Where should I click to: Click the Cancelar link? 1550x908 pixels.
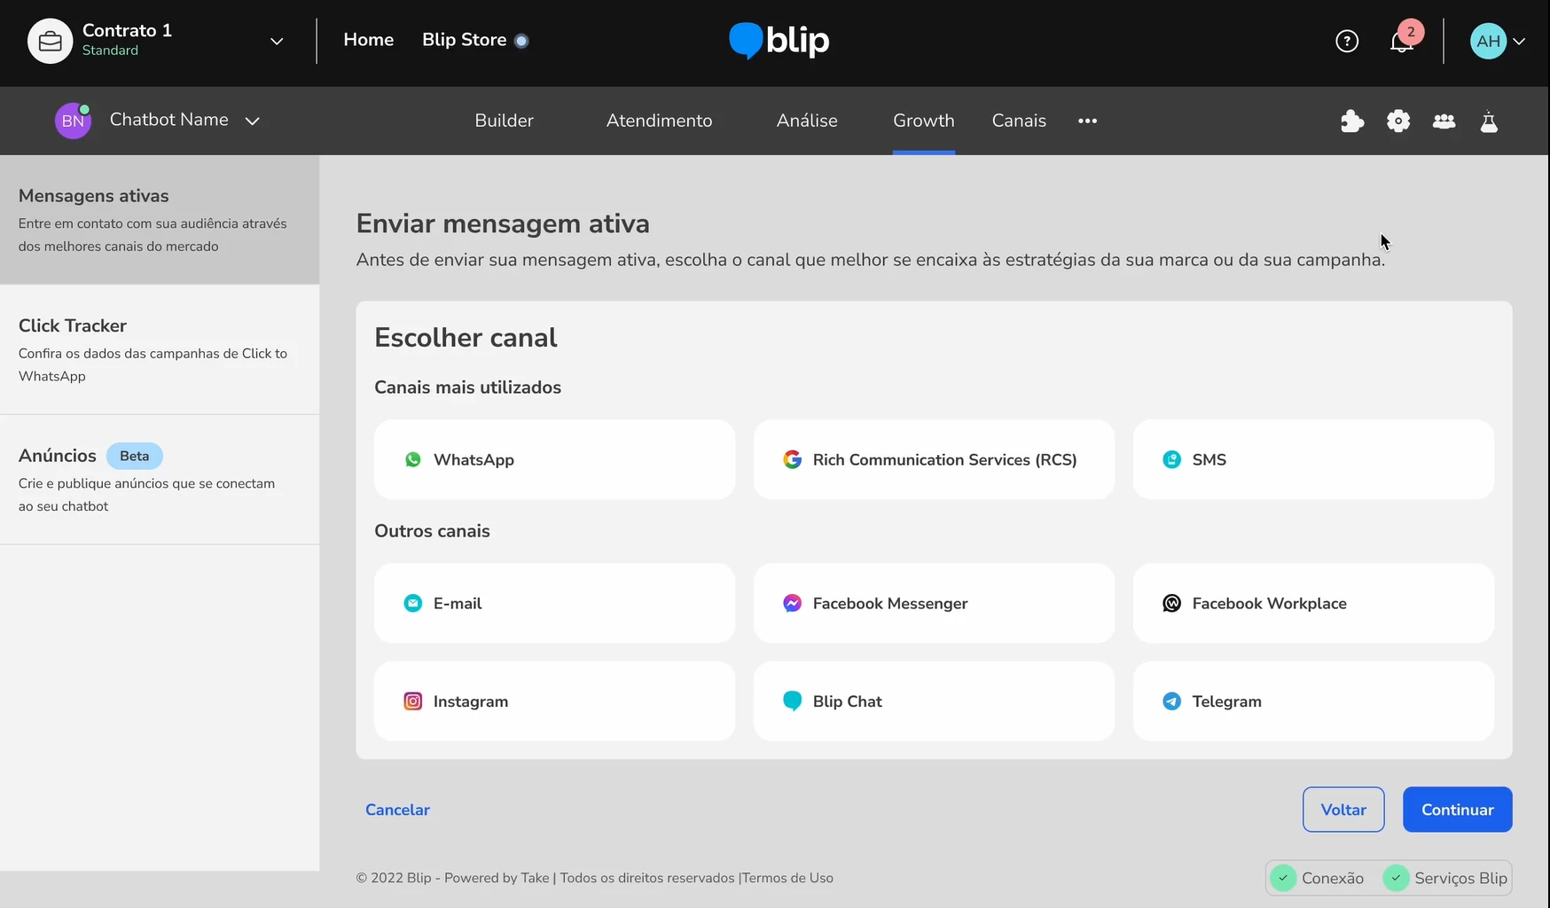[397, 810]
